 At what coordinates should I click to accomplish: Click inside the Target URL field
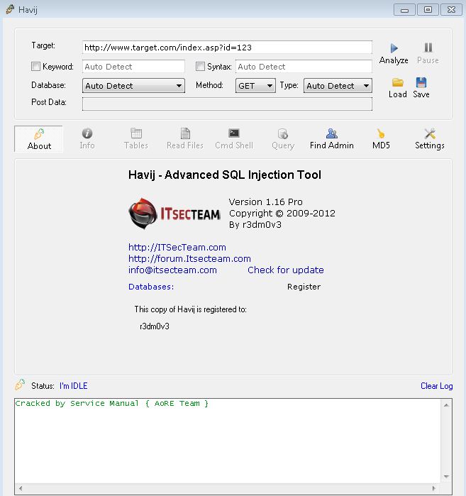227,48
